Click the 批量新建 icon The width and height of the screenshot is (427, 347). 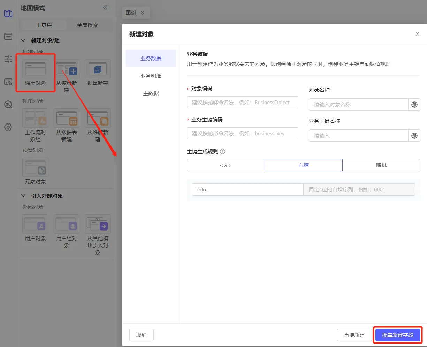coord(98,69)
